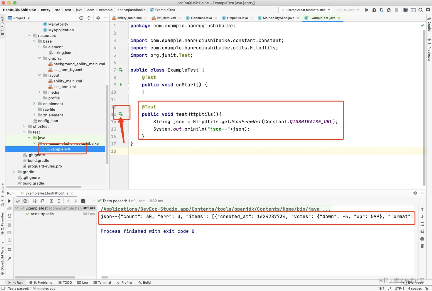The image size is (432, 291).
Task: Open the Event Log
Action: click(x=413, y=282)
